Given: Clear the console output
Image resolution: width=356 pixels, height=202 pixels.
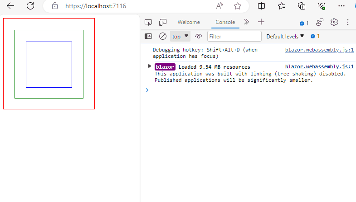Looking at the screenshot, I should (x=162, y=36).
